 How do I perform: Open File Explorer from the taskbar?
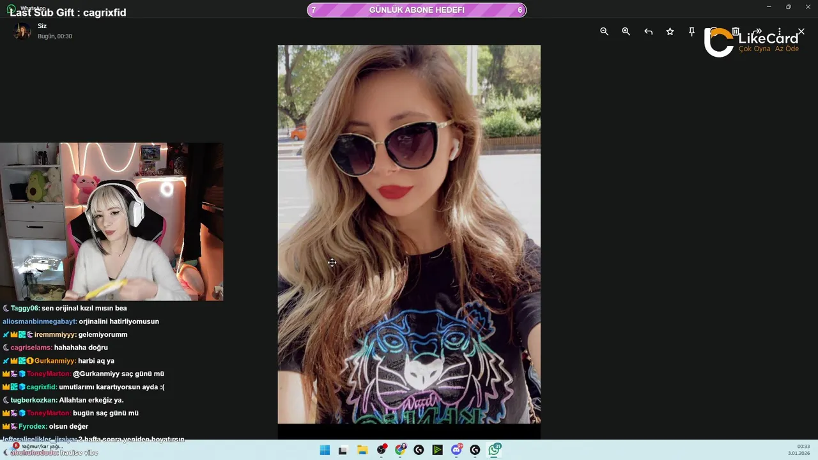tap(362, 450)
